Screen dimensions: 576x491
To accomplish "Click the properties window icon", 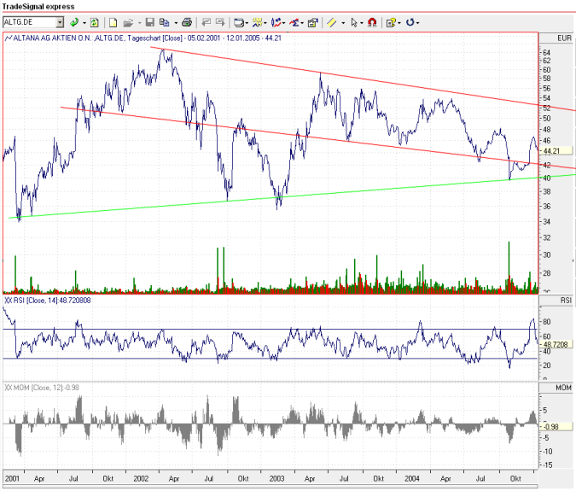I will (x=312, y=22).
